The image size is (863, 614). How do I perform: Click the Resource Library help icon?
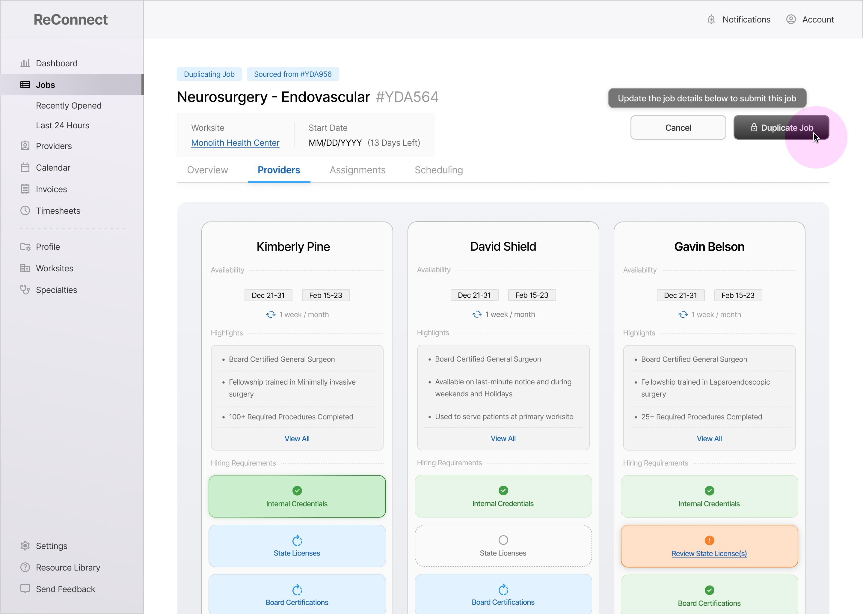25,568
